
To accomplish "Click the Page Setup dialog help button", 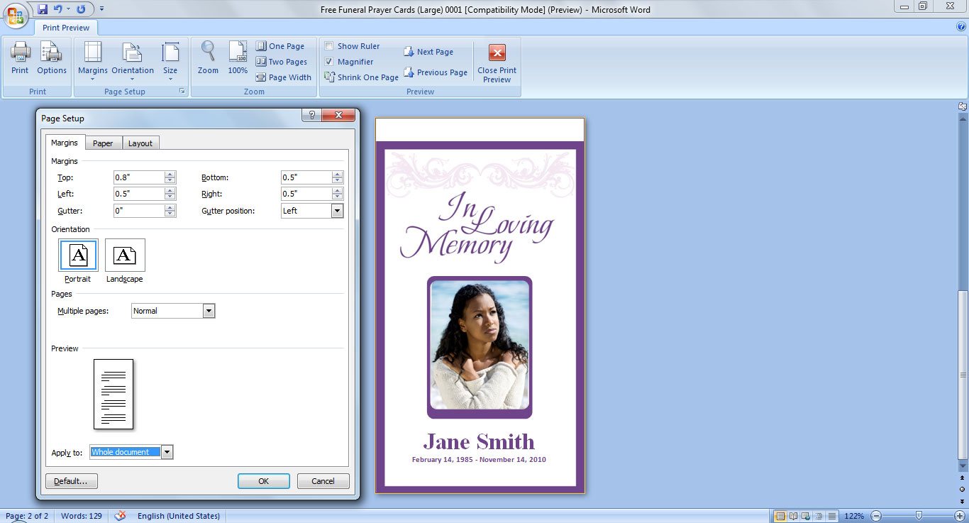I will point(311,116).
